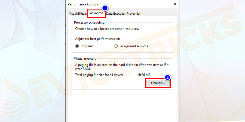245x122 pixels.
Task: Click the Processor scheduling group label
Action: 89,23
